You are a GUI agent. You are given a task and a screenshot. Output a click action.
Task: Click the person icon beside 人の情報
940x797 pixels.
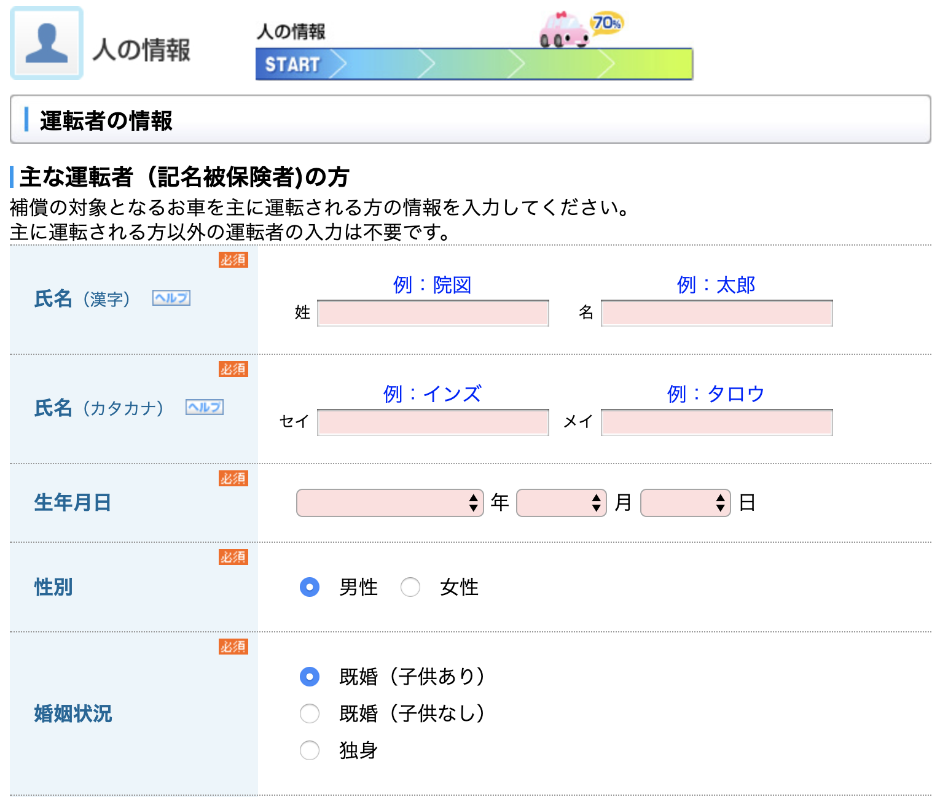pos(46,42)
